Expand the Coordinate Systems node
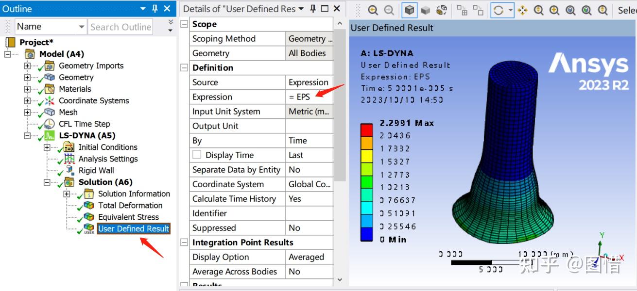The width and height of the screenshot is (637, 291). [27, 100]
